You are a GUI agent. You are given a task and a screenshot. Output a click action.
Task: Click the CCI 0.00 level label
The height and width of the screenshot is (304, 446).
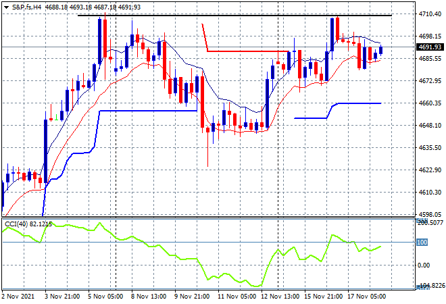pos(423,265)
